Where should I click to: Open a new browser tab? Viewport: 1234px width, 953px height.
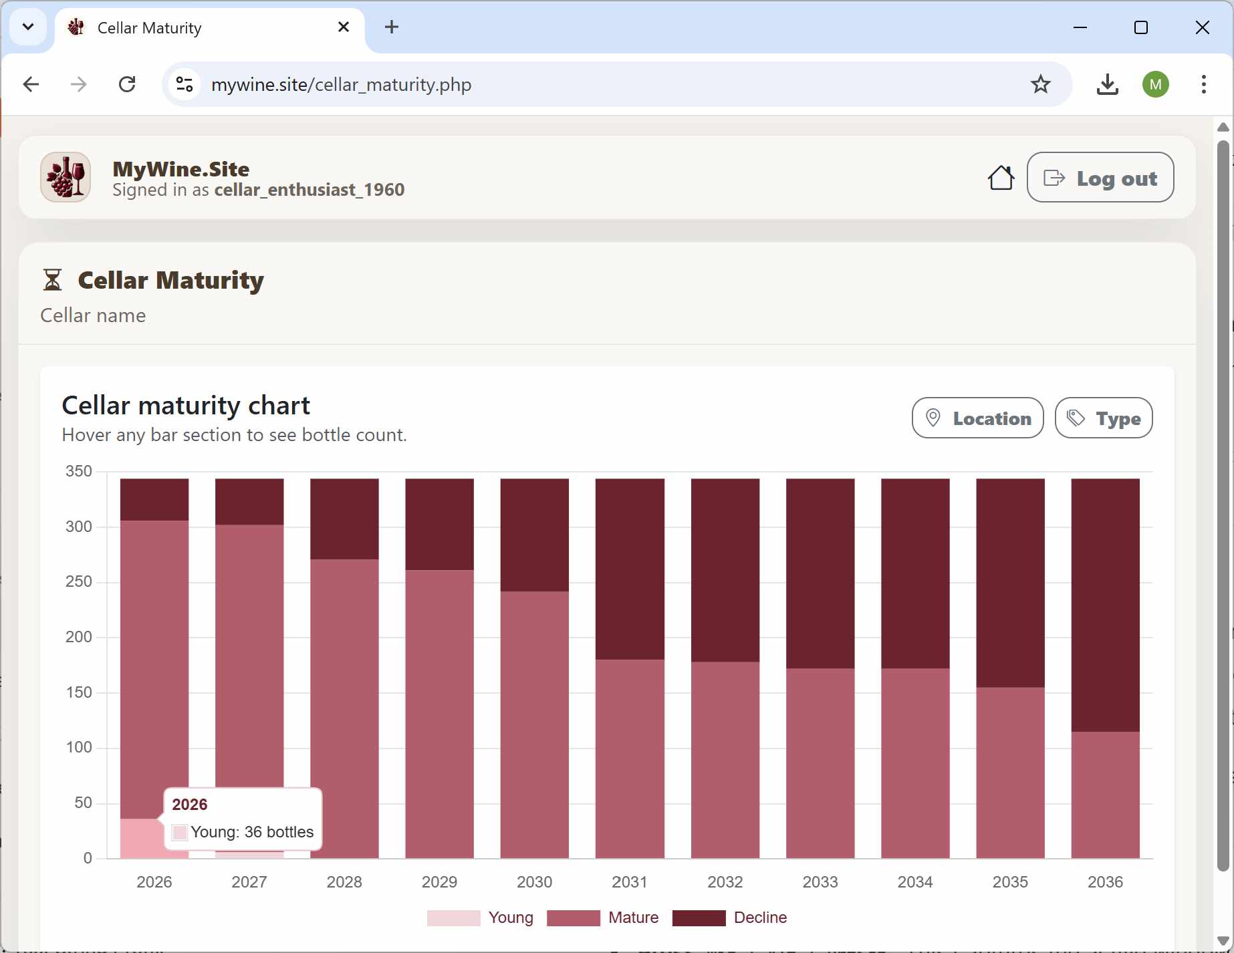click(392, 27)
